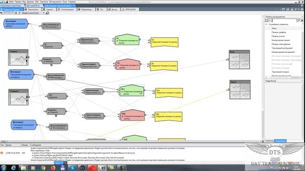Select the Parabolic1 block
The image size is (305, 171).
51,61
